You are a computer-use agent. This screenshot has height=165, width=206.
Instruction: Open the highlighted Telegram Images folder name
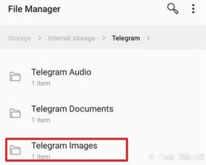click(x=64, y=146)
